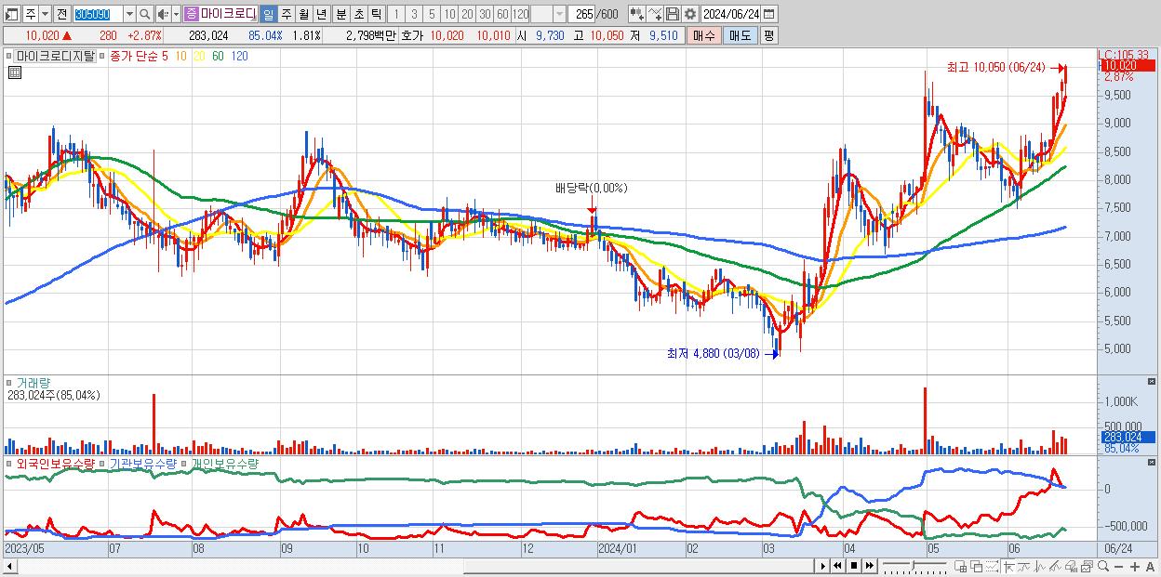Open chart settings gear icon
Viewport: 1161px width, 577px height.
(690, 14)
